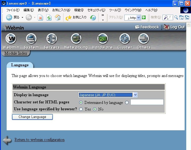
Task: Select 'Determined by language' radio button
Action: tap(81, 103)
